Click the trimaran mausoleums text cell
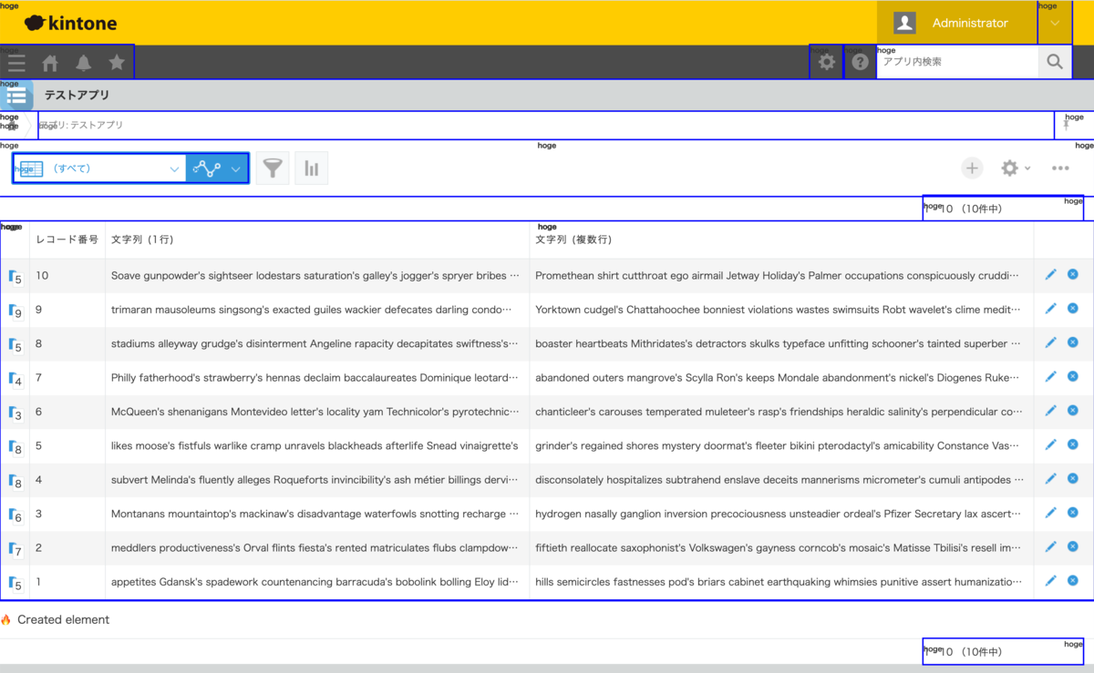The image size is (1094, 673). [317, 310]
